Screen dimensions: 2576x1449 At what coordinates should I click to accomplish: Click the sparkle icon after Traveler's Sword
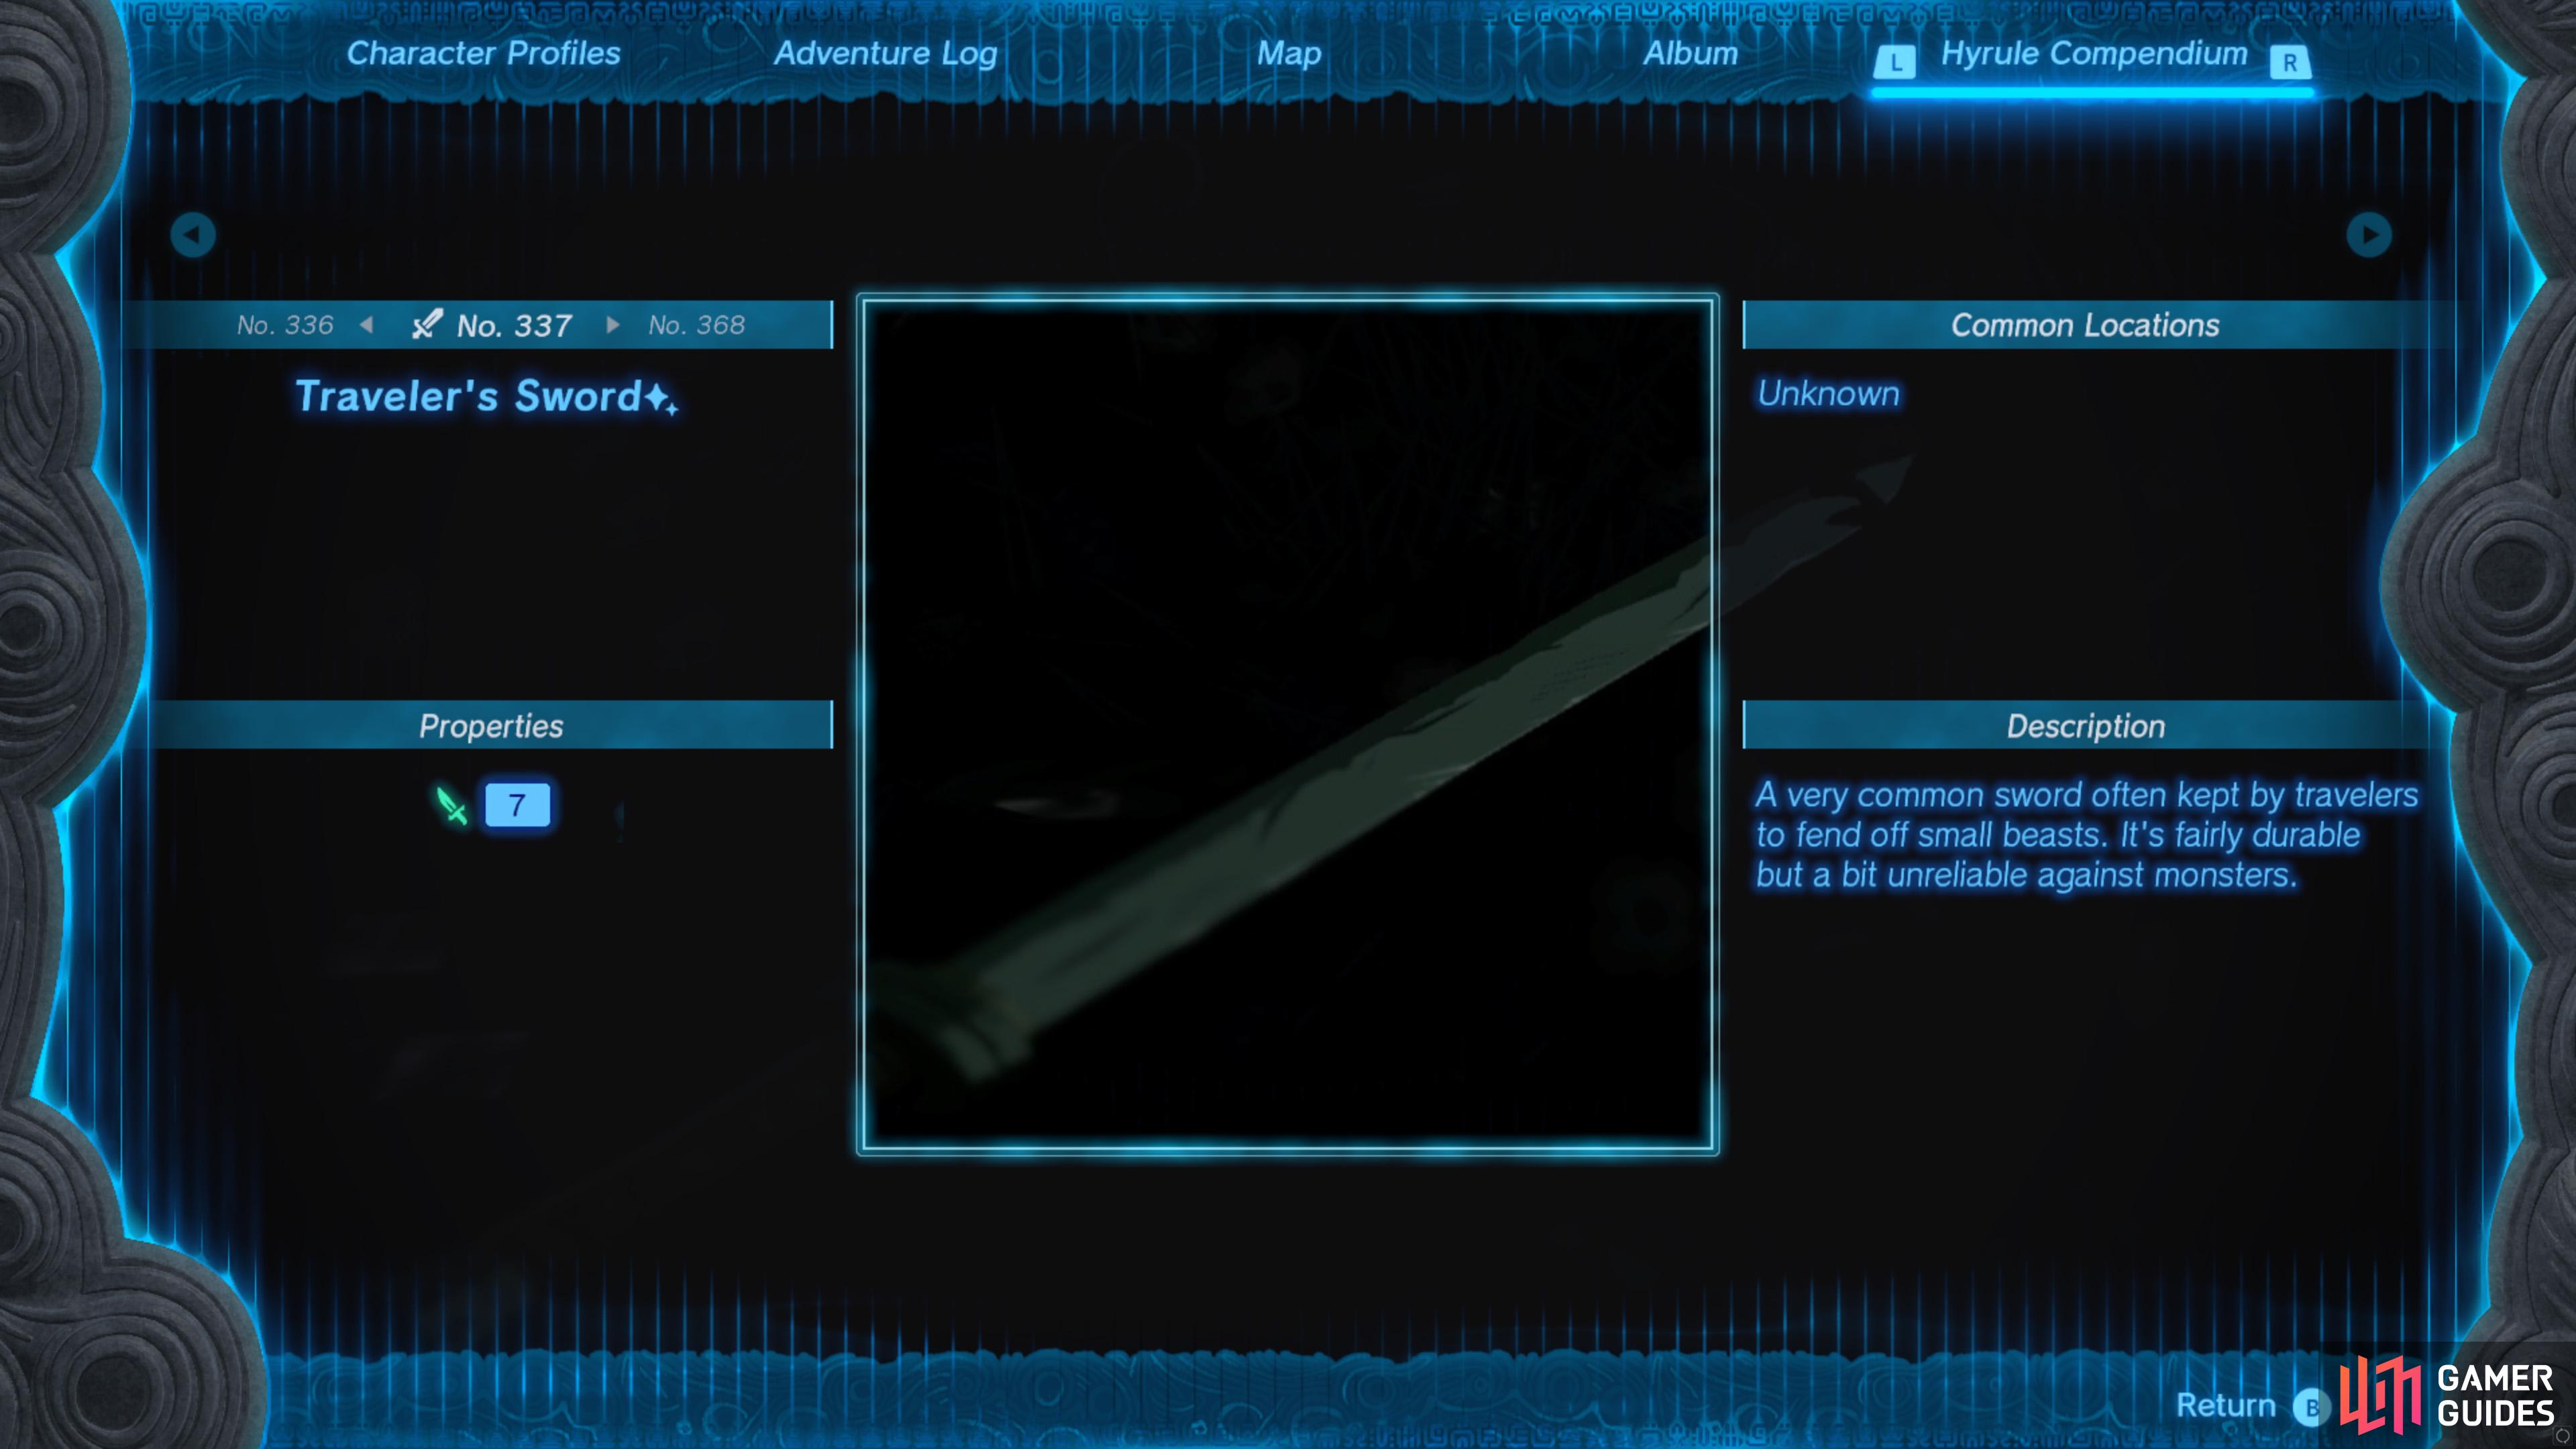pos(660,399)
